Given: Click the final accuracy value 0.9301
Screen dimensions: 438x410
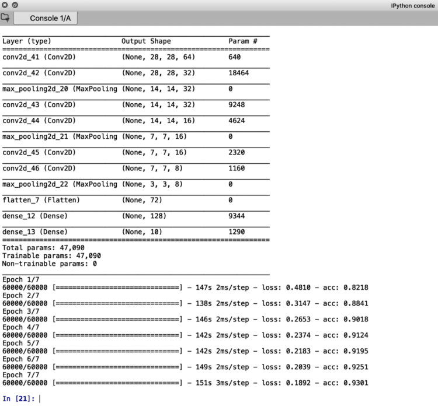Looking at the screenshot, I should 356,383.
